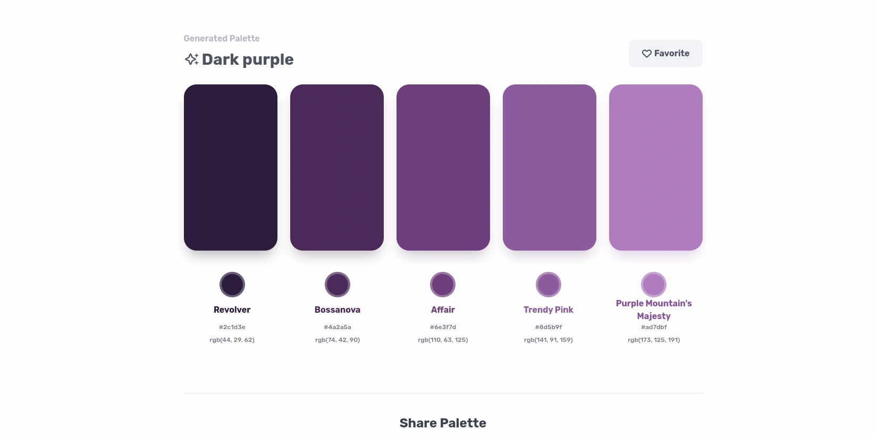Image resolution: width=877 pixels, height=438 pixels.
Task: Click the rgb(74, 42, 90) value
Action: click(338, 340)
